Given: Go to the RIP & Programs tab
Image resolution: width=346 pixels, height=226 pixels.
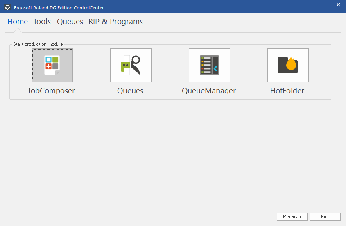Looking at the screenshot, I should (x=116, y=22).
